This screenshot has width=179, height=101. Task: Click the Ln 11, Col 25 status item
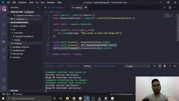pos(121,94)
